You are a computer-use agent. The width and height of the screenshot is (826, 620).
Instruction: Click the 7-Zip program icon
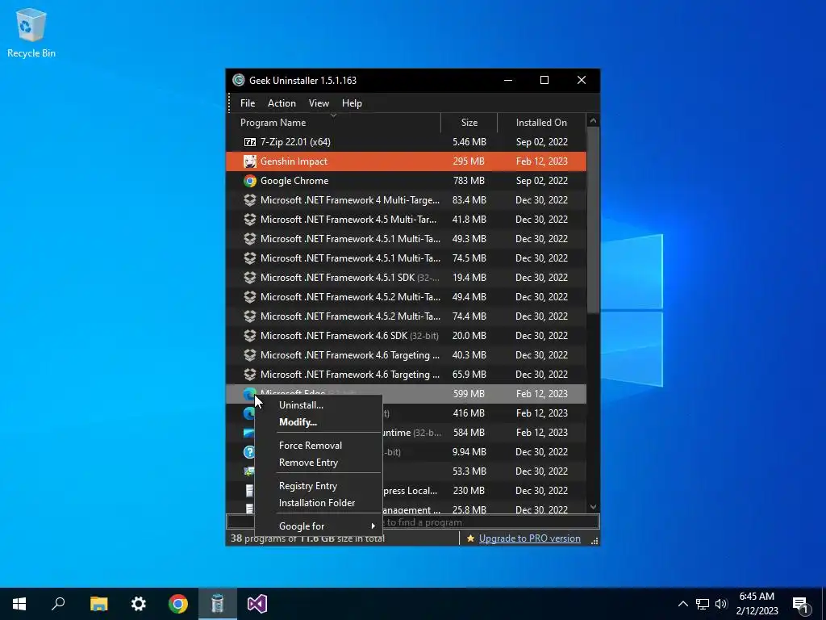pos(250,142)
